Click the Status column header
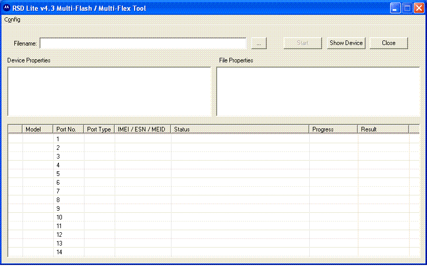 240,129
